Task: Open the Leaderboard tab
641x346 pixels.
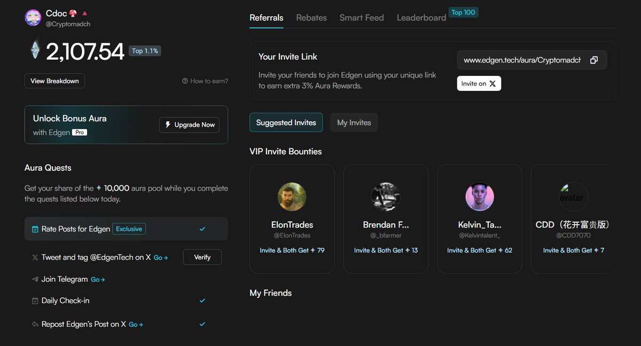Action: pos(421,18)
